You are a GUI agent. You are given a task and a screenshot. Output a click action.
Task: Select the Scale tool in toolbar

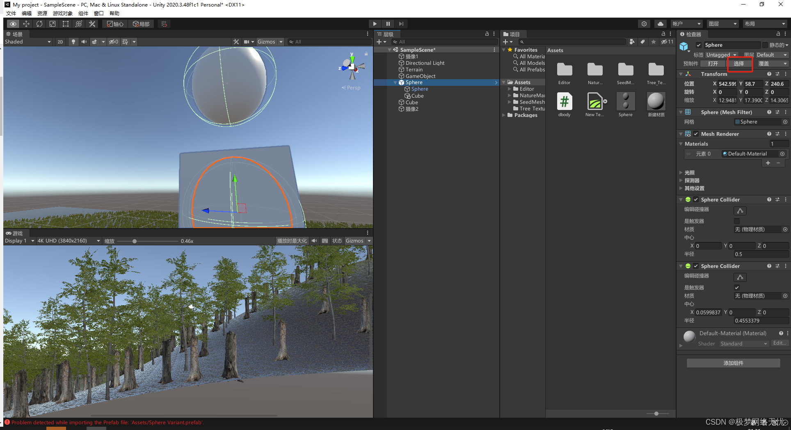(53, 24)
